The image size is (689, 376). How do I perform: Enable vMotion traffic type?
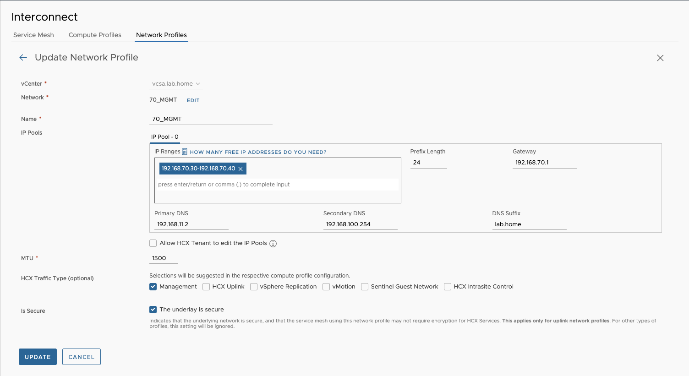click(326, 287)
